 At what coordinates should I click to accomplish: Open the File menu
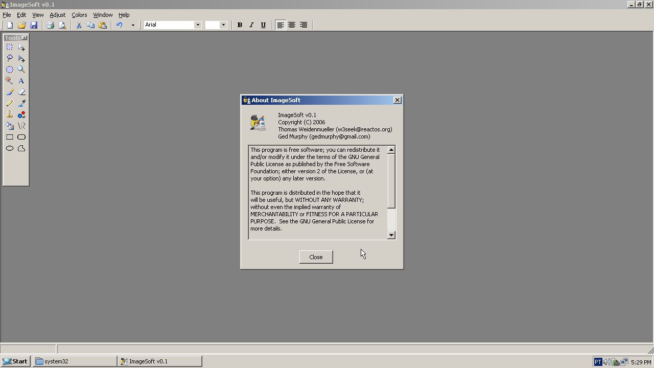coord(7,15)
